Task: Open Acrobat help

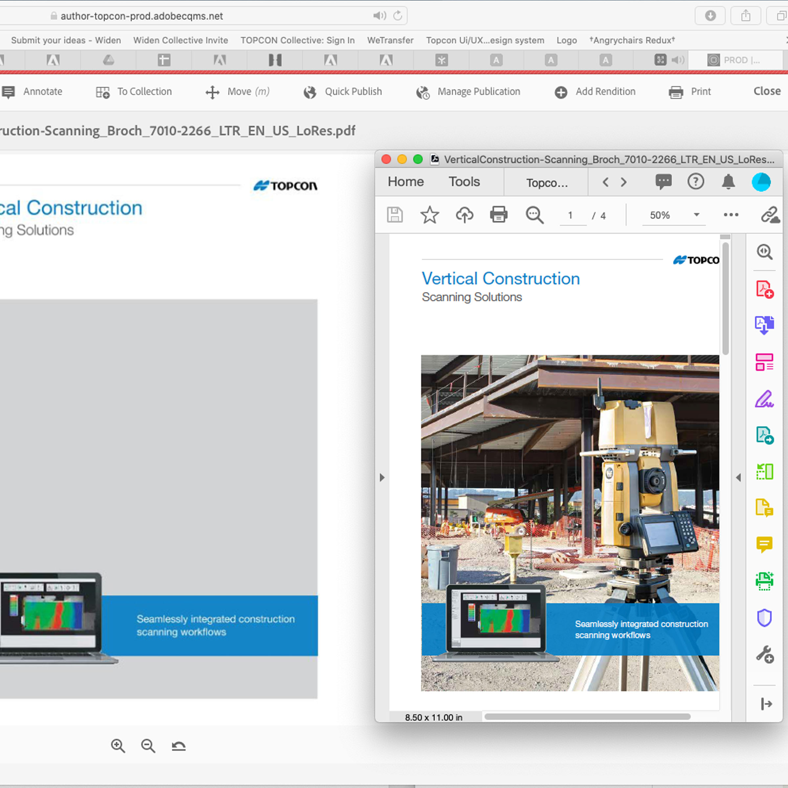Action: [695, 182]
